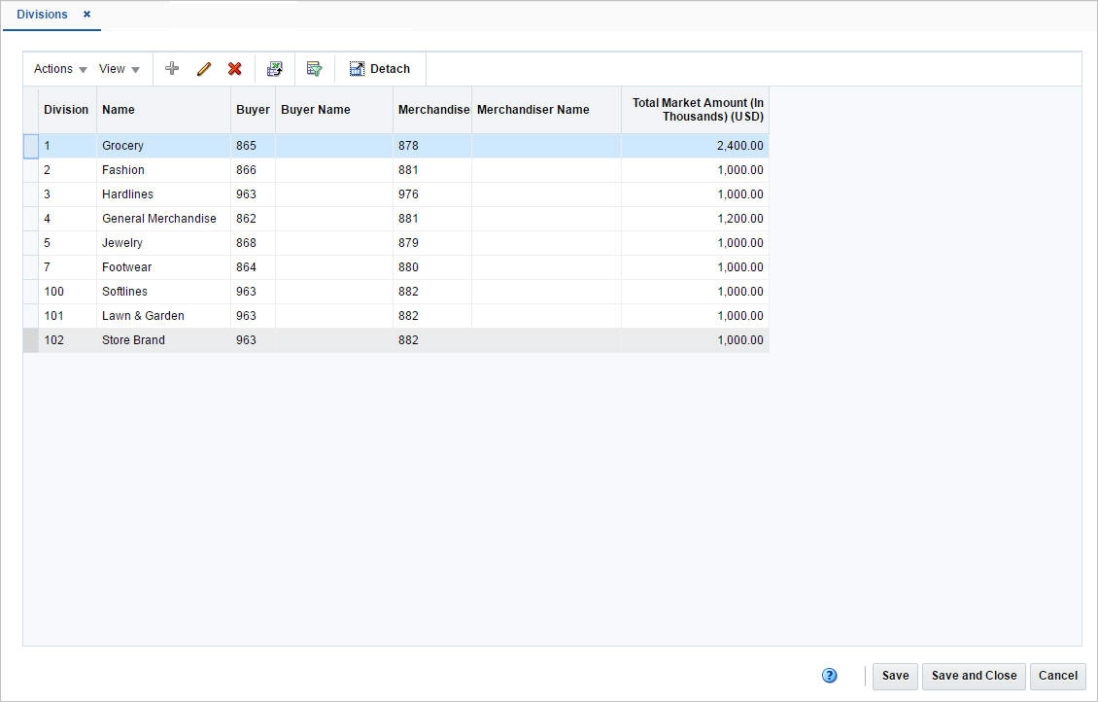Click merchandiser value 879
Image resolution: width=1098 pixels, height=702 pixels.
pos(432,243)
